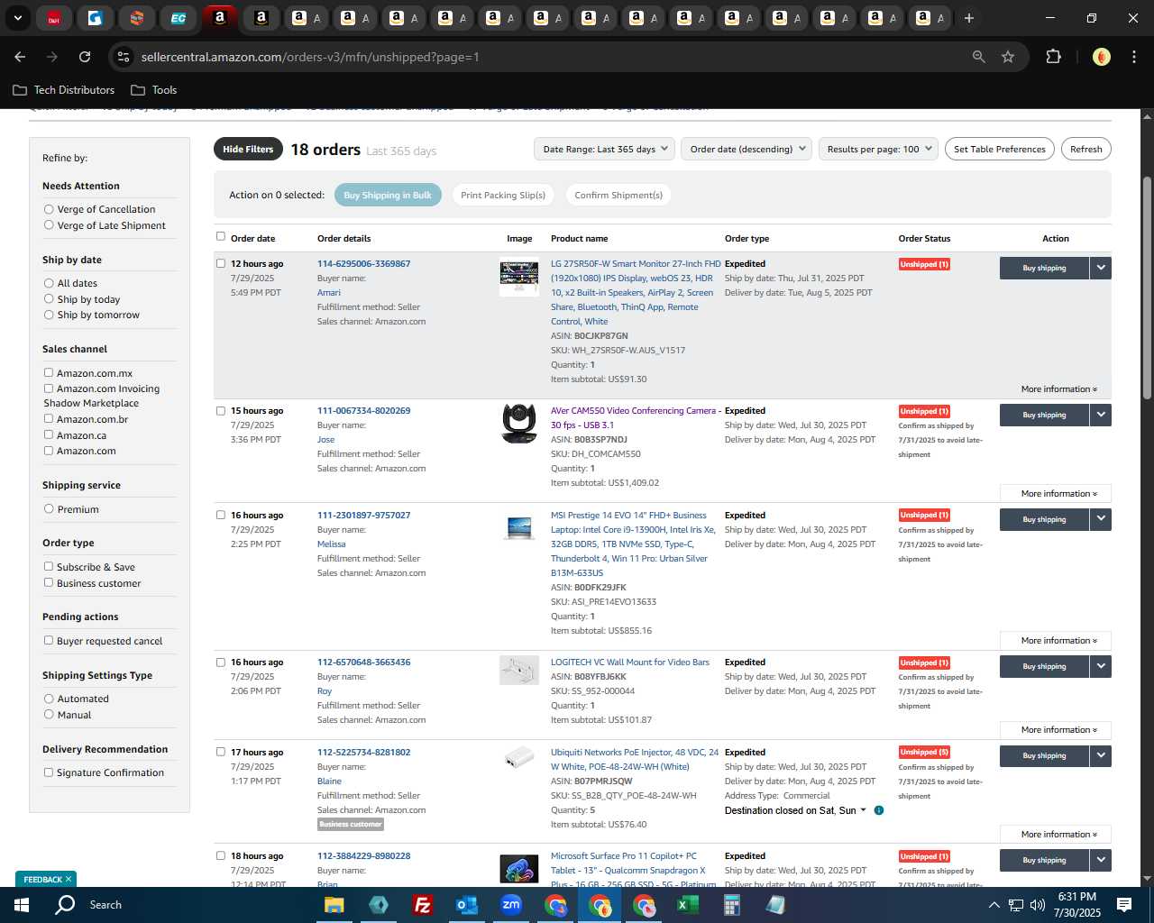
Task: Select order 114-6295006-3369867 row checkbox
Action: click(221, 263)
